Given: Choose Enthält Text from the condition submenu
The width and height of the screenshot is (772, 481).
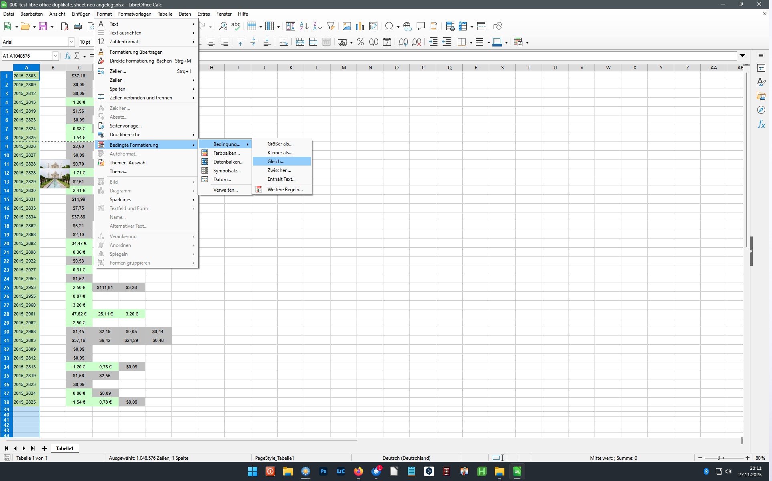Looking at the screenshot, I should coord(281,179).
